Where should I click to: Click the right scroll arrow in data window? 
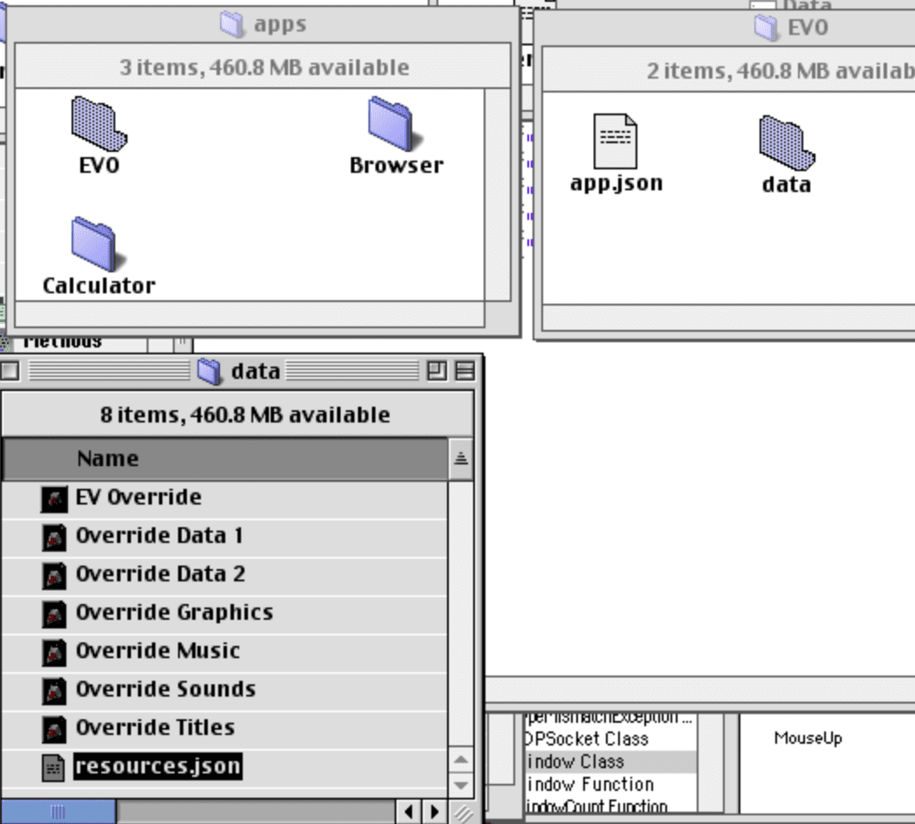click(x=435, y=812)
